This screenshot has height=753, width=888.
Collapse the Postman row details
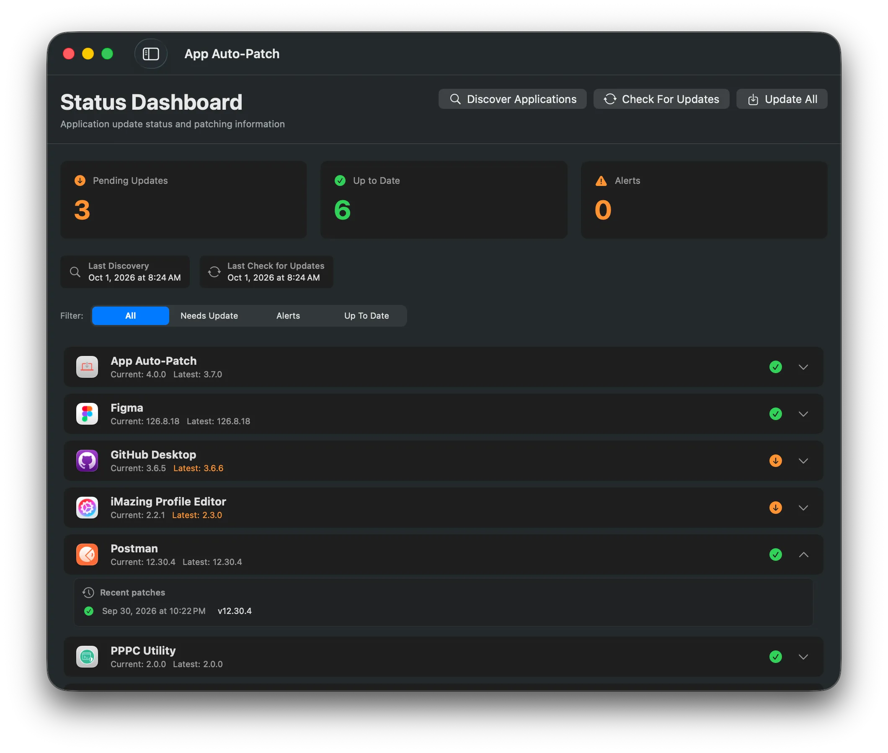[x=803, y=554]
